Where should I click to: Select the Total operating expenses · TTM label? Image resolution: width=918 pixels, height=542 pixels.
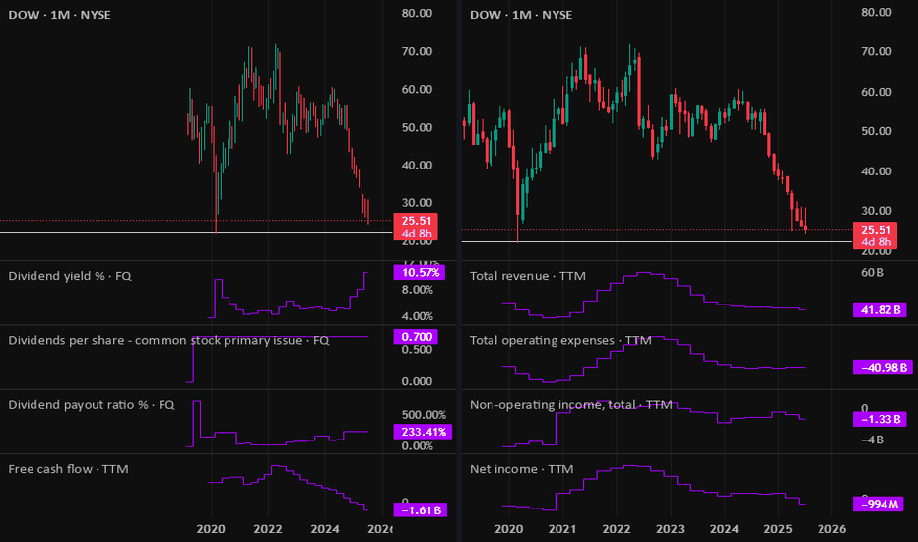point(560,340)
